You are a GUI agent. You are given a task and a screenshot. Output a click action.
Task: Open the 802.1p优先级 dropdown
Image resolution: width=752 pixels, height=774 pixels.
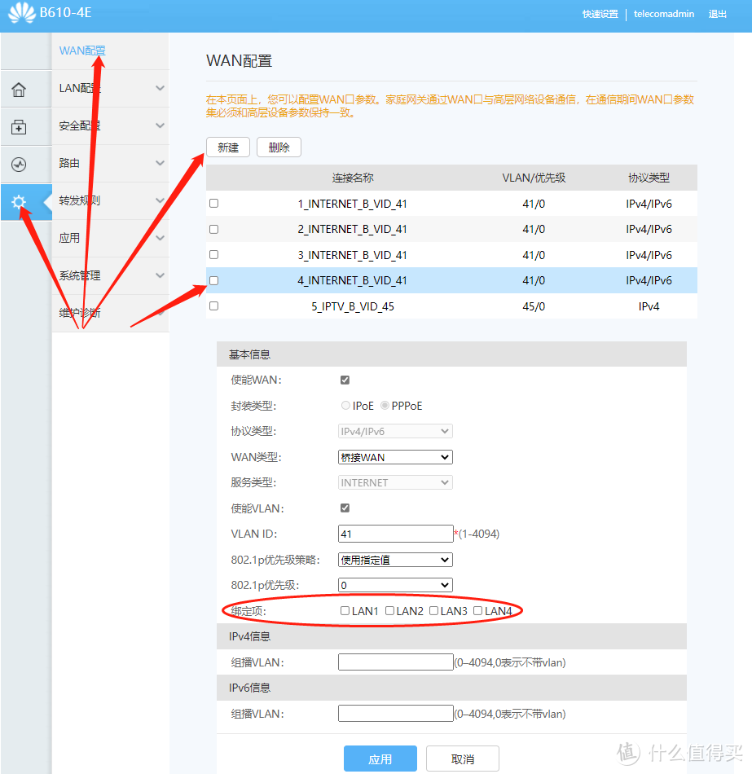click(x=395, y=585)
